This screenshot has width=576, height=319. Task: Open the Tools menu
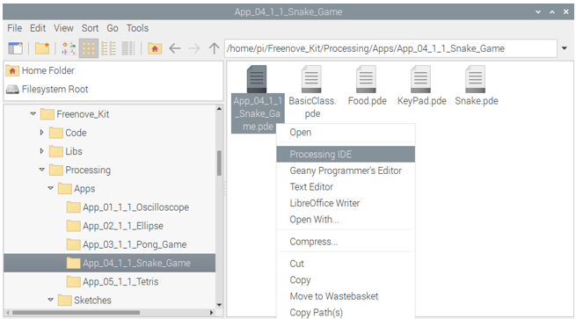(137, 28)
